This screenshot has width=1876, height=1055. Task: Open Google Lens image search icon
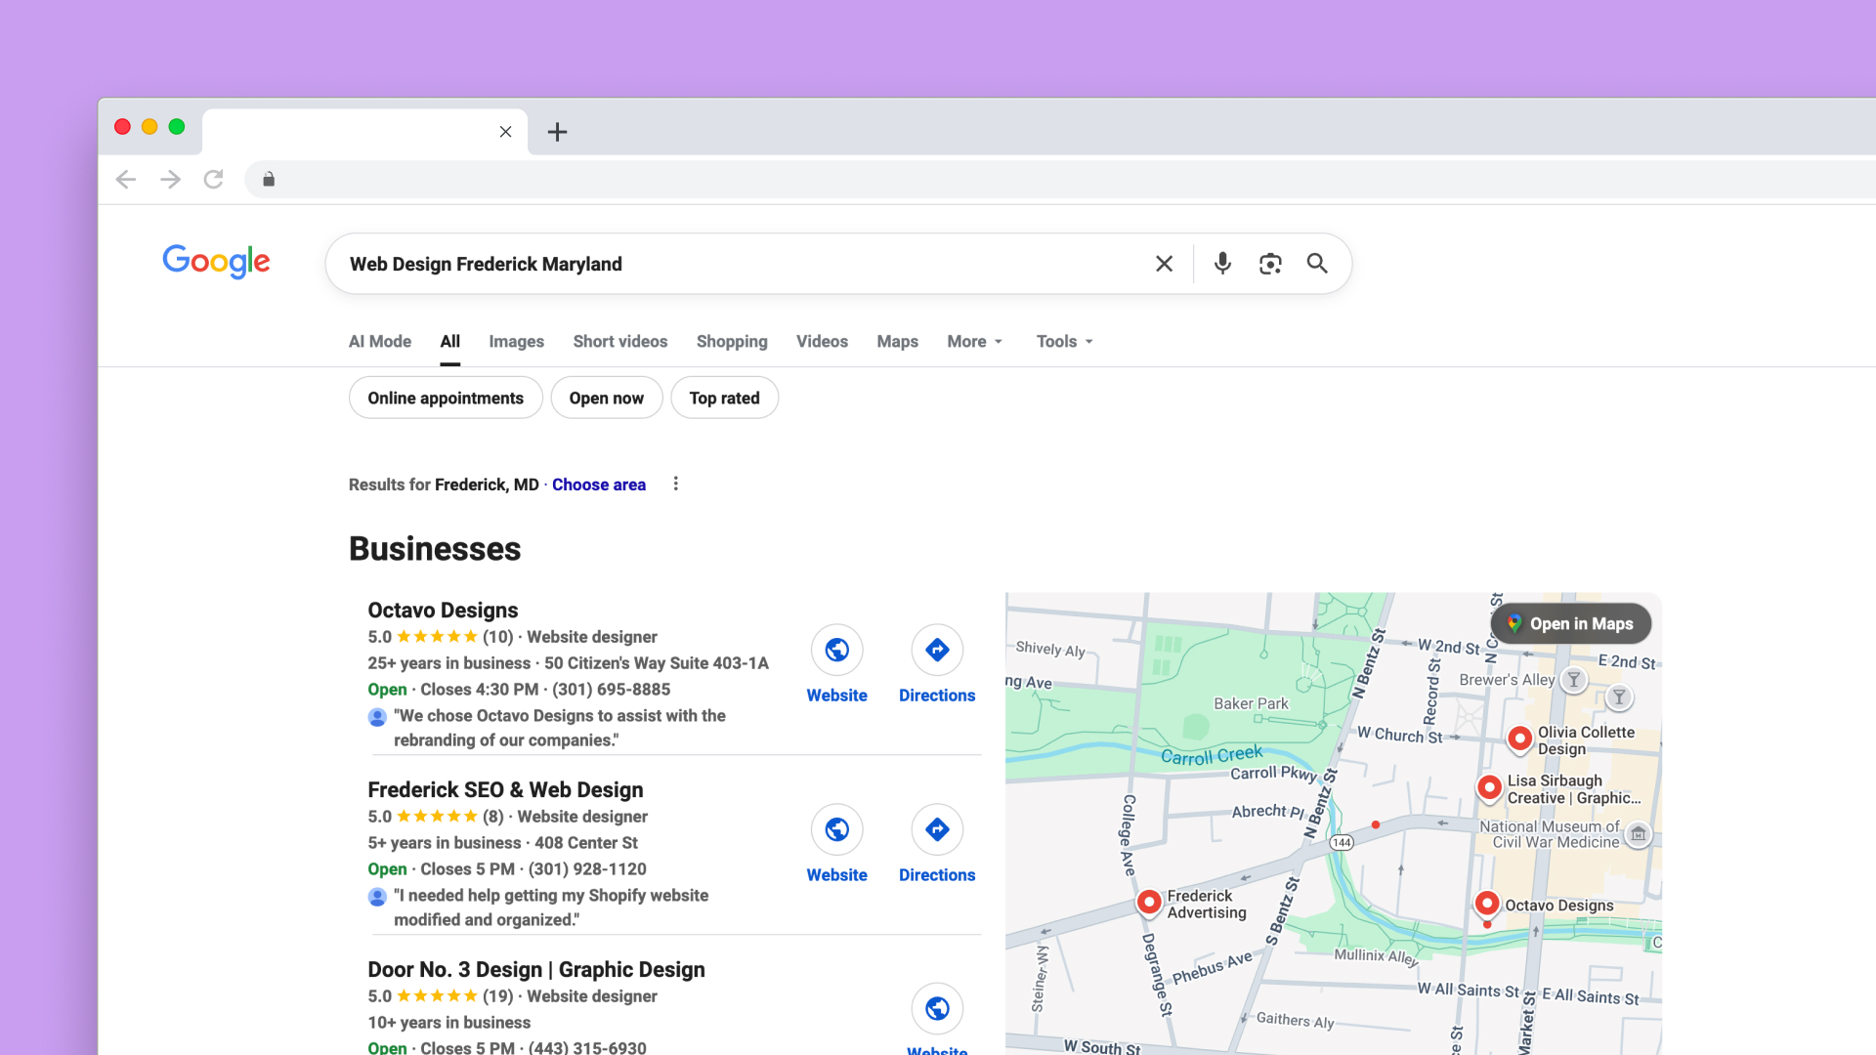click(x=1269, y=264)
